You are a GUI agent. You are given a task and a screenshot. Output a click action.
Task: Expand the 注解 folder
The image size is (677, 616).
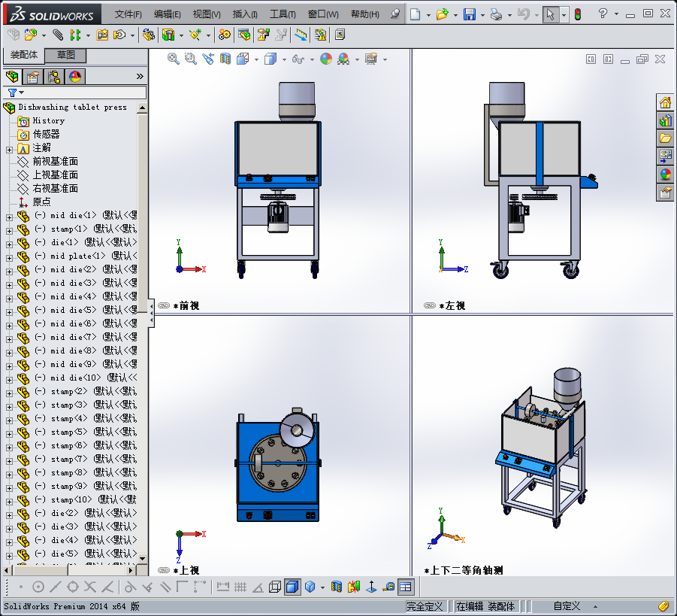[x=9, y=150]
